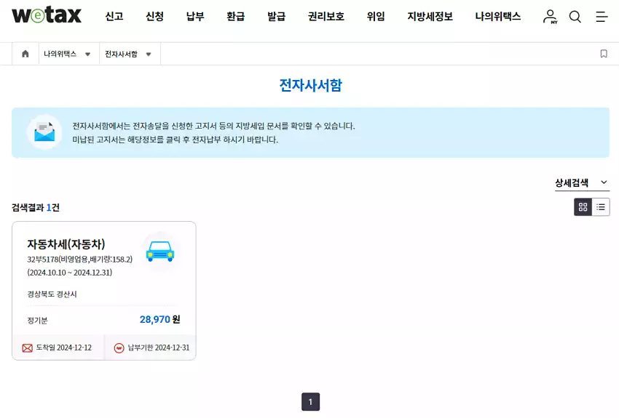Open the hamburger full menu icon
The width and height of the screenshot is (619, 418).
pyautogui.click(x=602, y=17)
